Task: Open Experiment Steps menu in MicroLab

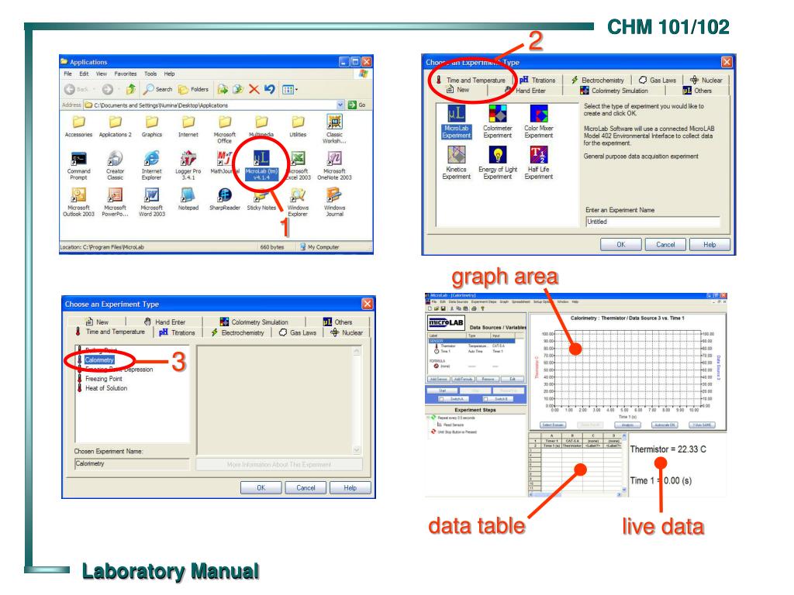Action: tap(484, 301)
